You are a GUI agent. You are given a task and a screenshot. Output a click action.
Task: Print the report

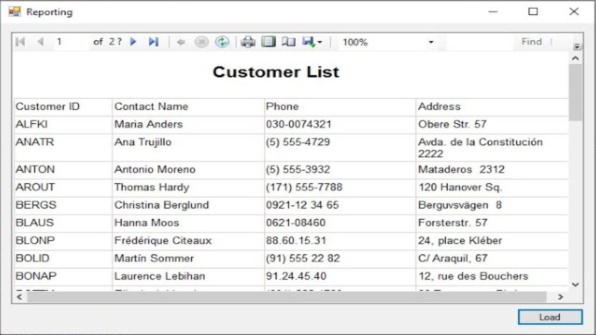248,42
